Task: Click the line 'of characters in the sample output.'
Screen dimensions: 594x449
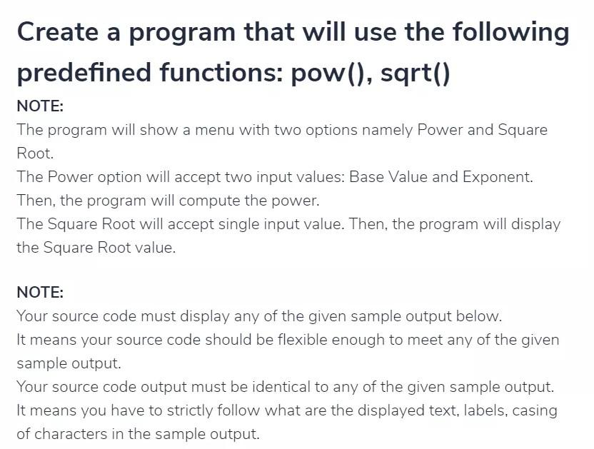Action: (139, 433)
